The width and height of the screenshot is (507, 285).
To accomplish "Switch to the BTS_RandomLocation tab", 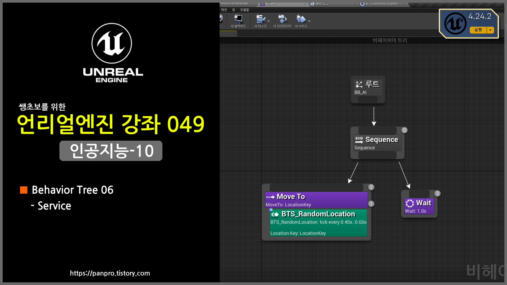I will [x=381, y=4].
